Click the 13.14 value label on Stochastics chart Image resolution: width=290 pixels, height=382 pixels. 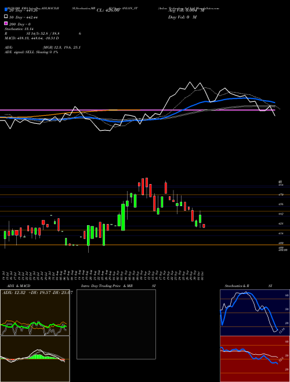(x=282, y=331)
